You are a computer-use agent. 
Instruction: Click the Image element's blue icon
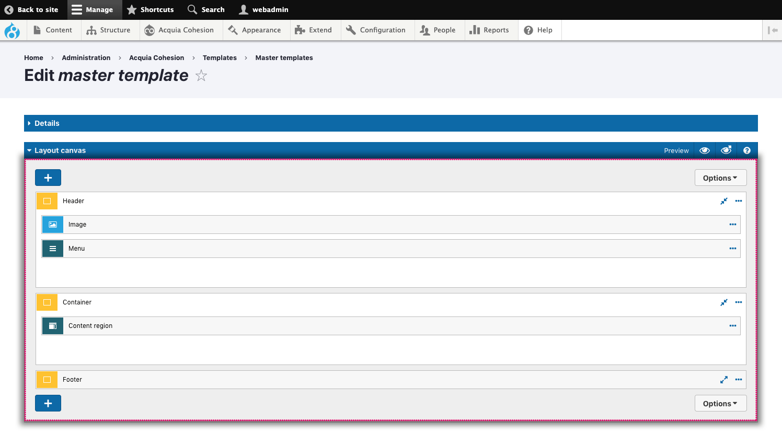pyautogui.click(x=53, y=225)
